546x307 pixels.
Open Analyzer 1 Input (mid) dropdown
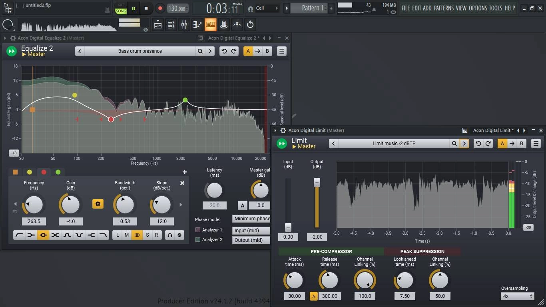coord(251,231)
